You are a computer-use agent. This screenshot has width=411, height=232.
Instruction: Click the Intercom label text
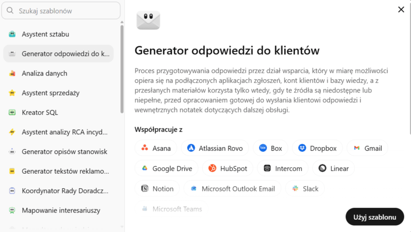coord(288,168)
